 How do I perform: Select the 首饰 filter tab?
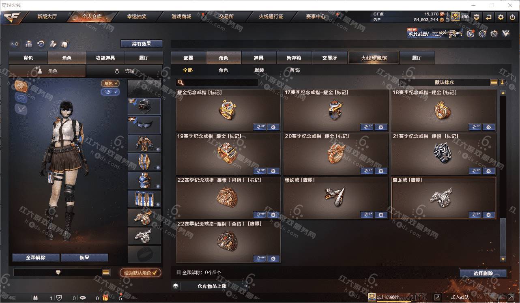295,70
